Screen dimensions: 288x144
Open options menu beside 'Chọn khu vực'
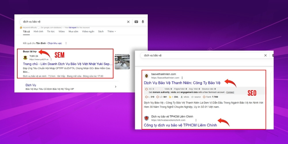point(66,43)
